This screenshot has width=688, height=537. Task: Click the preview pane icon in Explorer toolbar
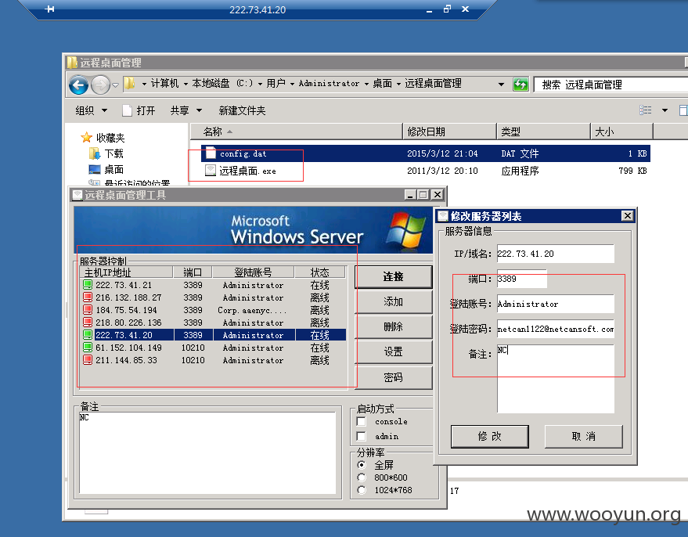[683, 110]
